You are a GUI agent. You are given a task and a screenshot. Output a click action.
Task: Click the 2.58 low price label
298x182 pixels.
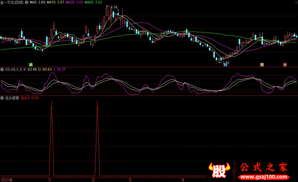point(225,62)
